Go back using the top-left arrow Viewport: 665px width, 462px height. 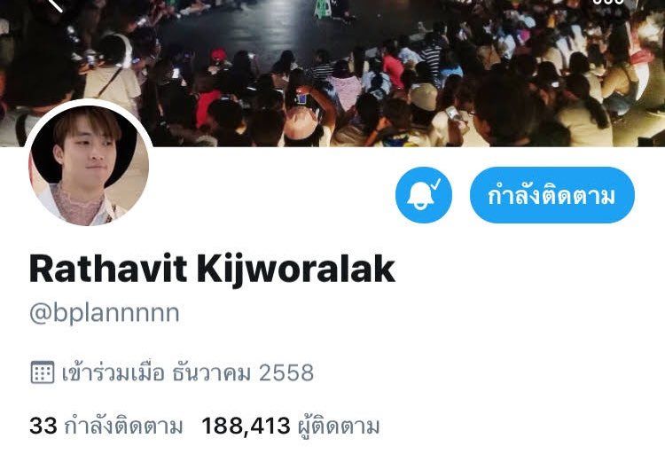point(56,4)
